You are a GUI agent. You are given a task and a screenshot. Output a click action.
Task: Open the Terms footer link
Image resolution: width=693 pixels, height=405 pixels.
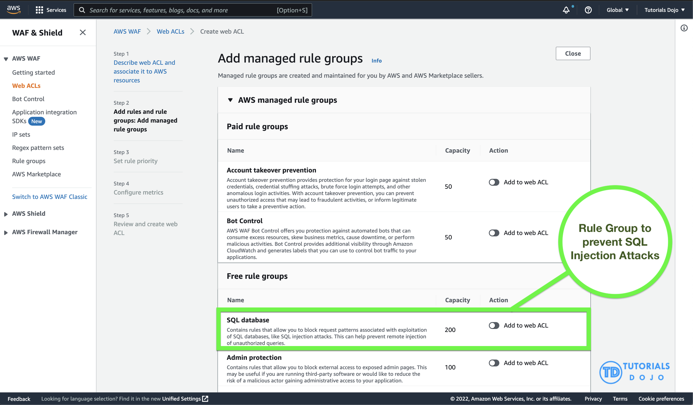(620, 399)
